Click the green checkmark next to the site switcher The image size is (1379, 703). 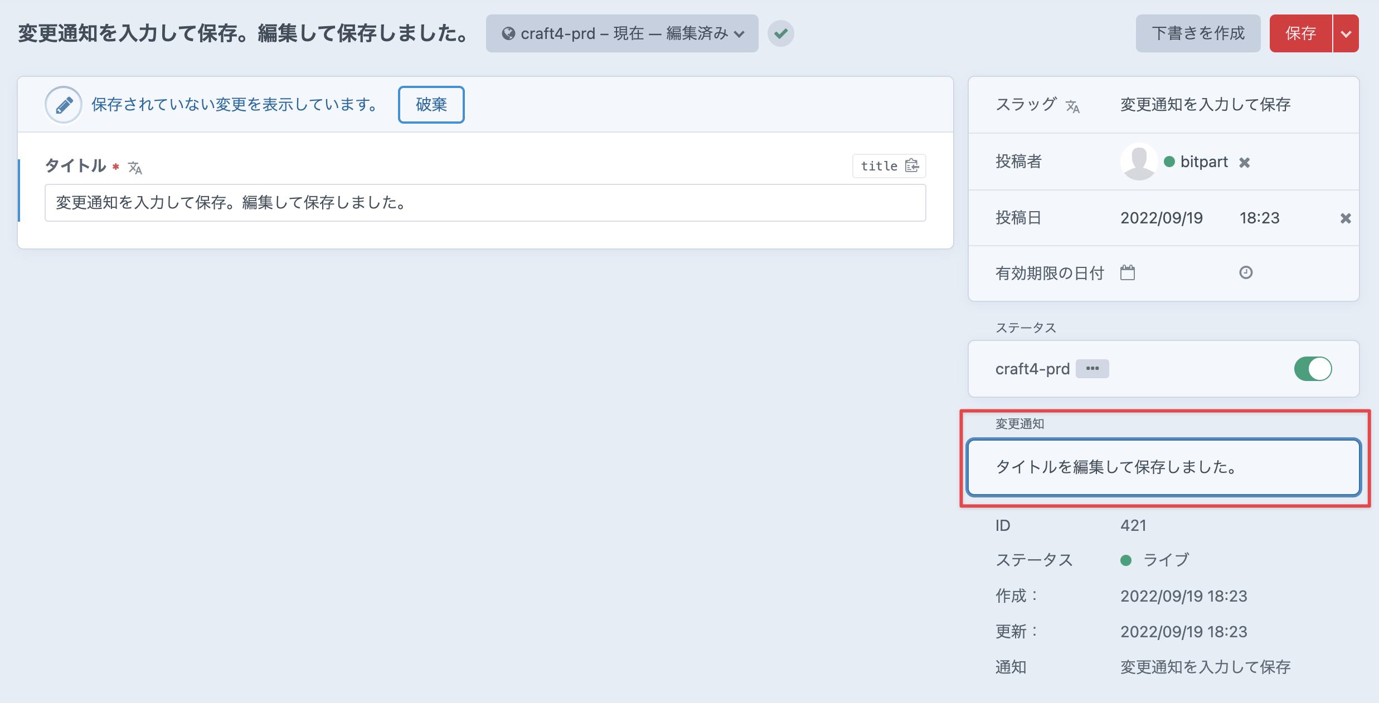click(781, 33)
